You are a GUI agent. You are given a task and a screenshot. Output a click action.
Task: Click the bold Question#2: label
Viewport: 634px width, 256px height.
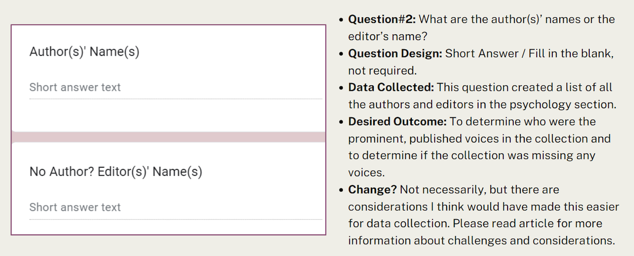[382, 19]
